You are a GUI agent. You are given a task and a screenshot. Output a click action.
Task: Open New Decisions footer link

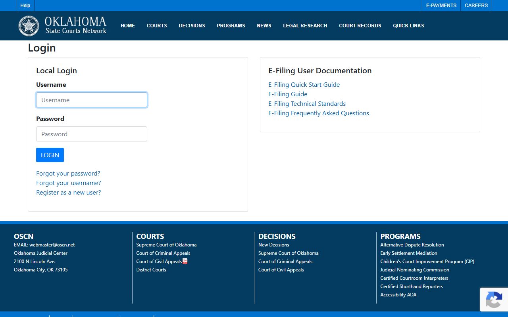tap(274, 245)
